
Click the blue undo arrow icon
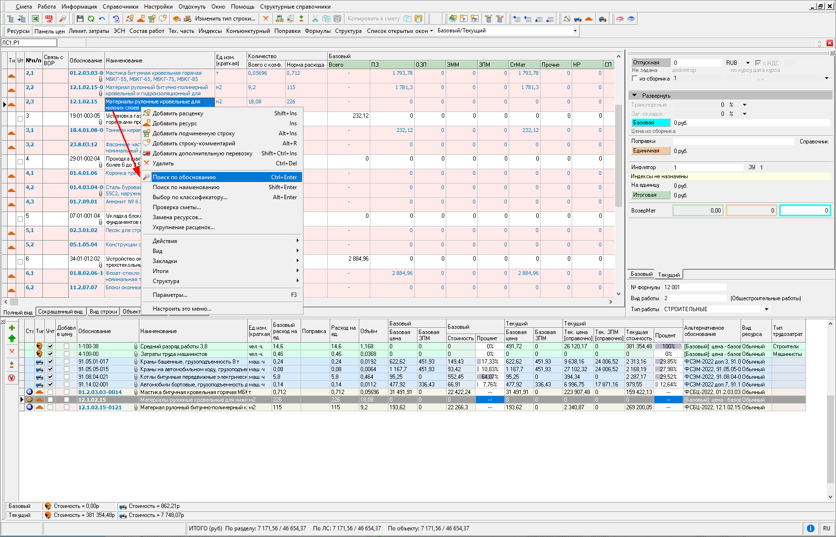click(x=102, y=19)
